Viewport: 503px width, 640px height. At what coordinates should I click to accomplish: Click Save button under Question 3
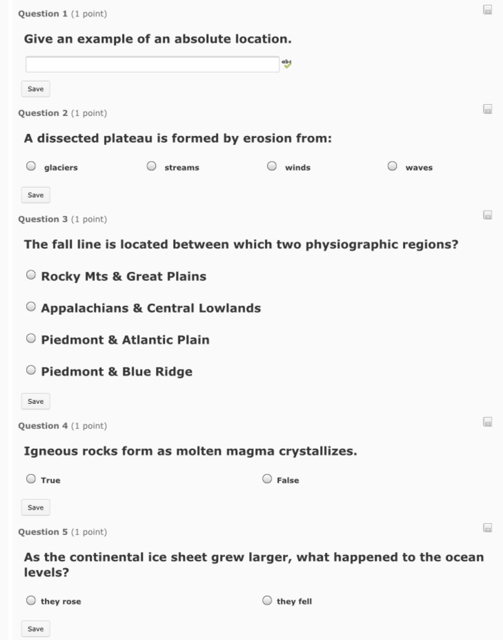pos(35,402)
